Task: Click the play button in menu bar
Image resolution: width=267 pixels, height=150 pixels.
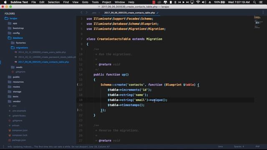Action: pyautogui.click(x=184, y=2)
